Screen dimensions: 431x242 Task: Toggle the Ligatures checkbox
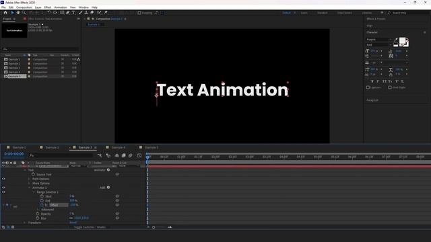point(368,87)
